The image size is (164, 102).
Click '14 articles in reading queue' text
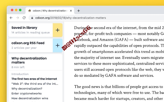[x=30, y=32]
